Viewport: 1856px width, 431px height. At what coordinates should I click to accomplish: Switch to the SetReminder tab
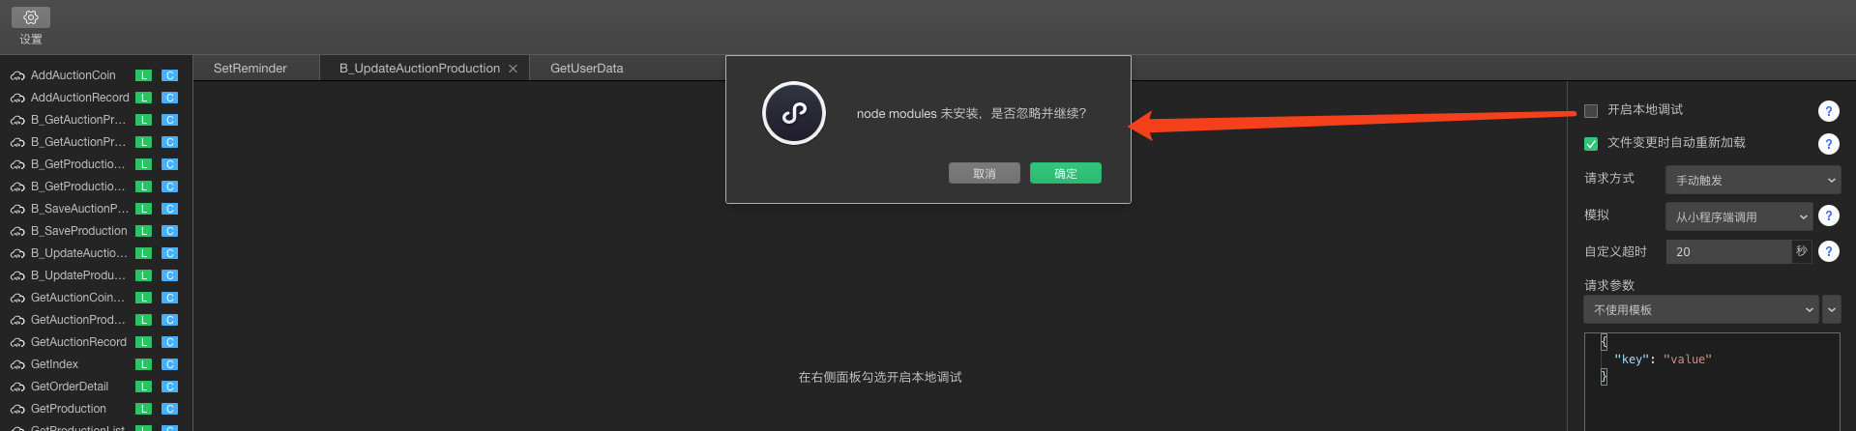pyautogui.click(x=250, y=68)
